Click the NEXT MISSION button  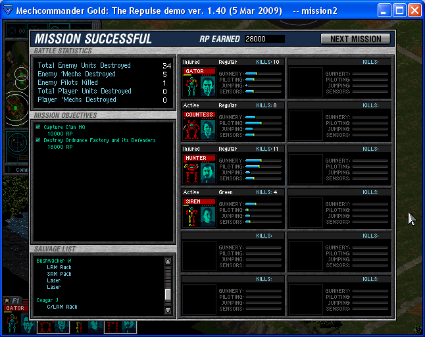coord(355,39)
